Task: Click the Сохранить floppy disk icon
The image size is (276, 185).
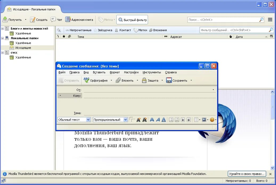Action: (x=169, y=80)
